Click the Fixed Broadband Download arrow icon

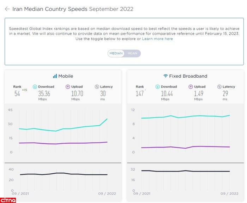point(157,86)
